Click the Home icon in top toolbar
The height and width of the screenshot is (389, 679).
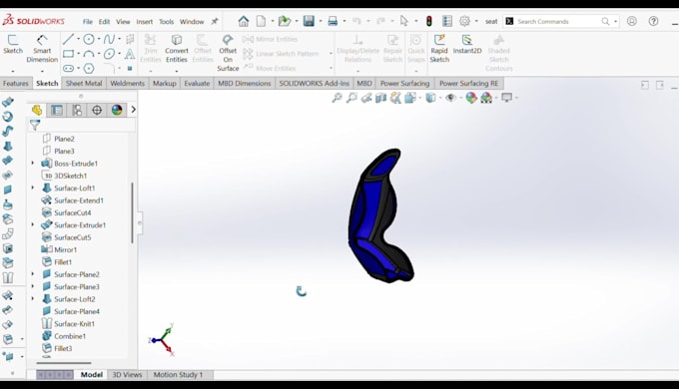click(x=244, y=21)
